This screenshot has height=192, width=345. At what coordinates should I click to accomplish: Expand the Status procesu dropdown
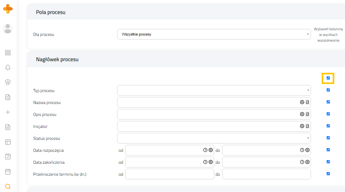214,138
